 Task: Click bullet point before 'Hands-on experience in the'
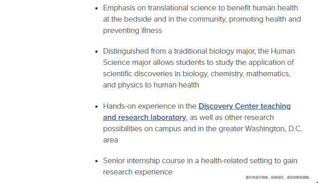[x=97, y=106]
